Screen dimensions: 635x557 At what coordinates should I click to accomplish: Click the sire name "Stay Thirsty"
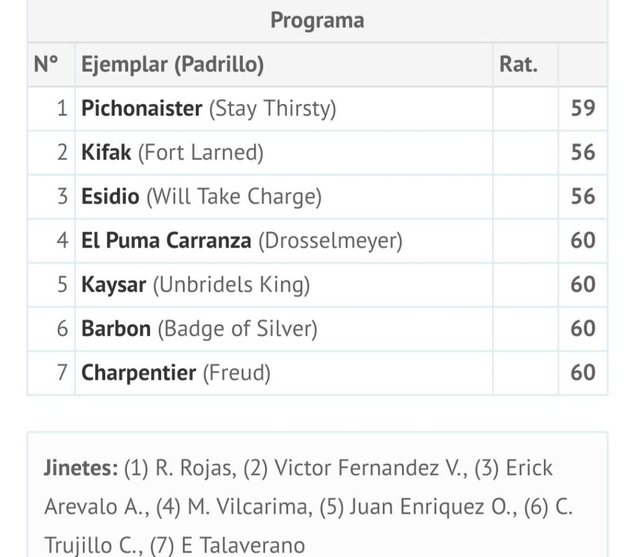pos(272,109)
